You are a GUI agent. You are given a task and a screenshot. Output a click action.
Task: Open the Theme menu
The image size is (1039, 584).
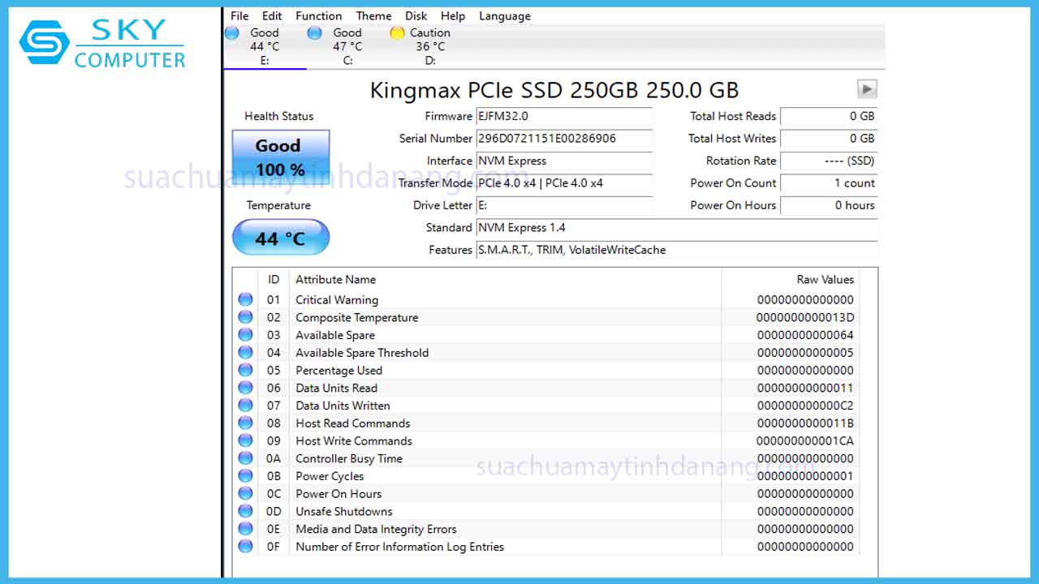pos(373,15)
